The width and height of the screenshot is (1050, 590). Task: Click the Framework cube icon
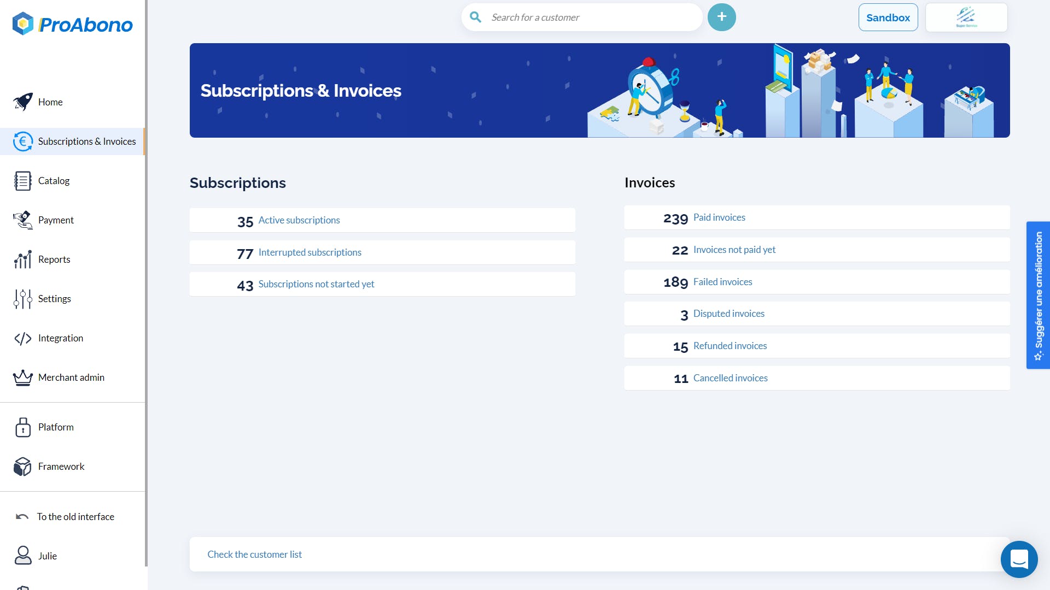23,467
